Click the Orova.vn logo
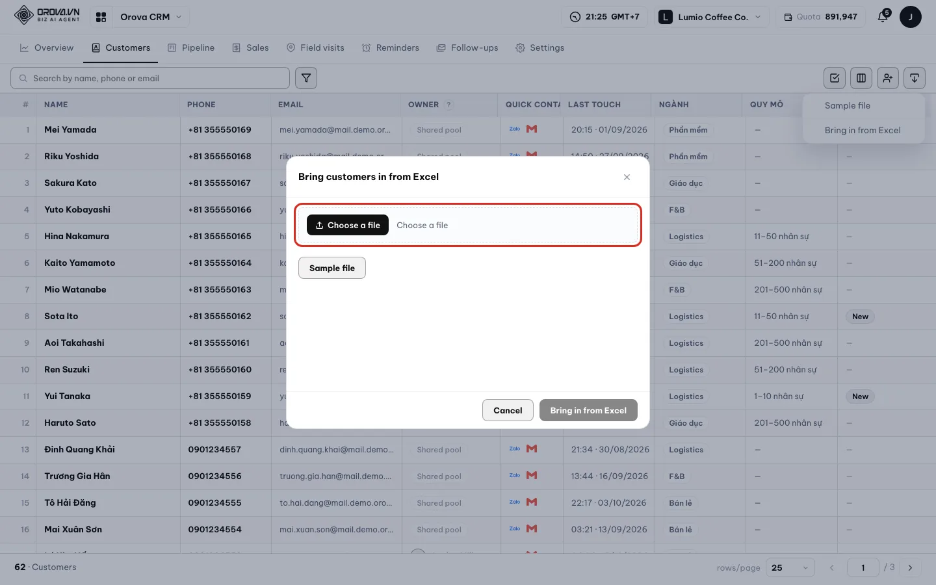Viewport: 936px width, 585px height. tap(47, 15)
